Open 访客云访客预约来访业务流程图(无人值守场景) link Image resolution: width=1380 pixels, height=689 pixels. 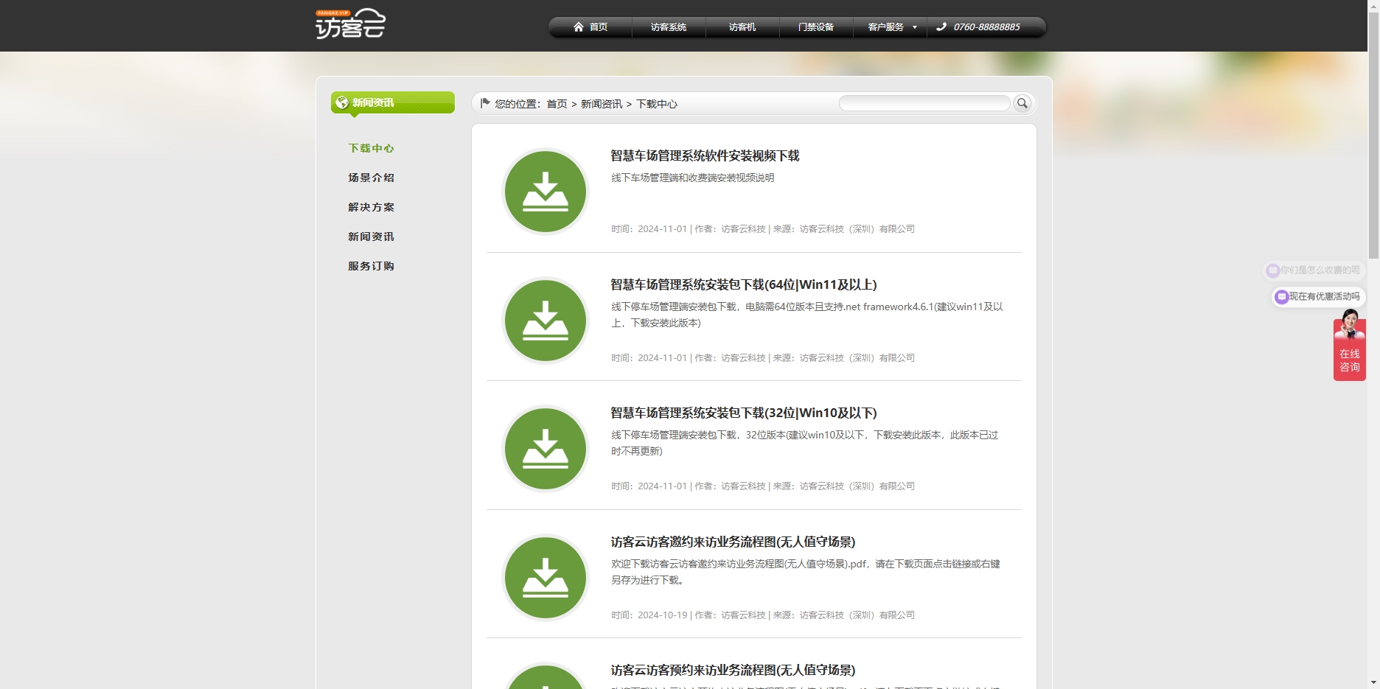(733, 670)
